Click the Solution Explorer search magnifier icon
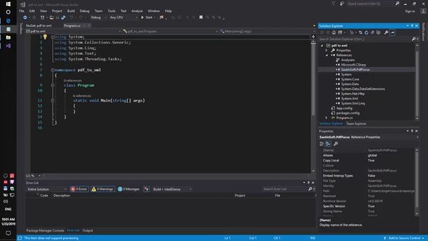Image resolution: width=428 pixels, height=241 pixels. tap(413, 39)
